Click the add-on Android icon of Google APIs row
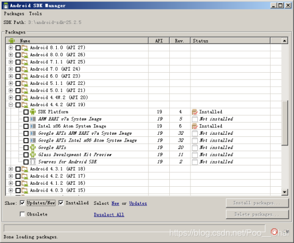The height and width of the screenshot is (243, 294). (x=32, y=147)
